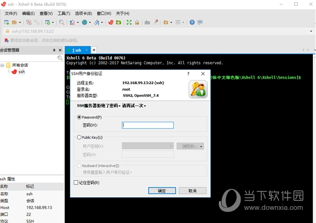Click the Reconnect chain icon
The image size is (316, 223).
(37, 23)
